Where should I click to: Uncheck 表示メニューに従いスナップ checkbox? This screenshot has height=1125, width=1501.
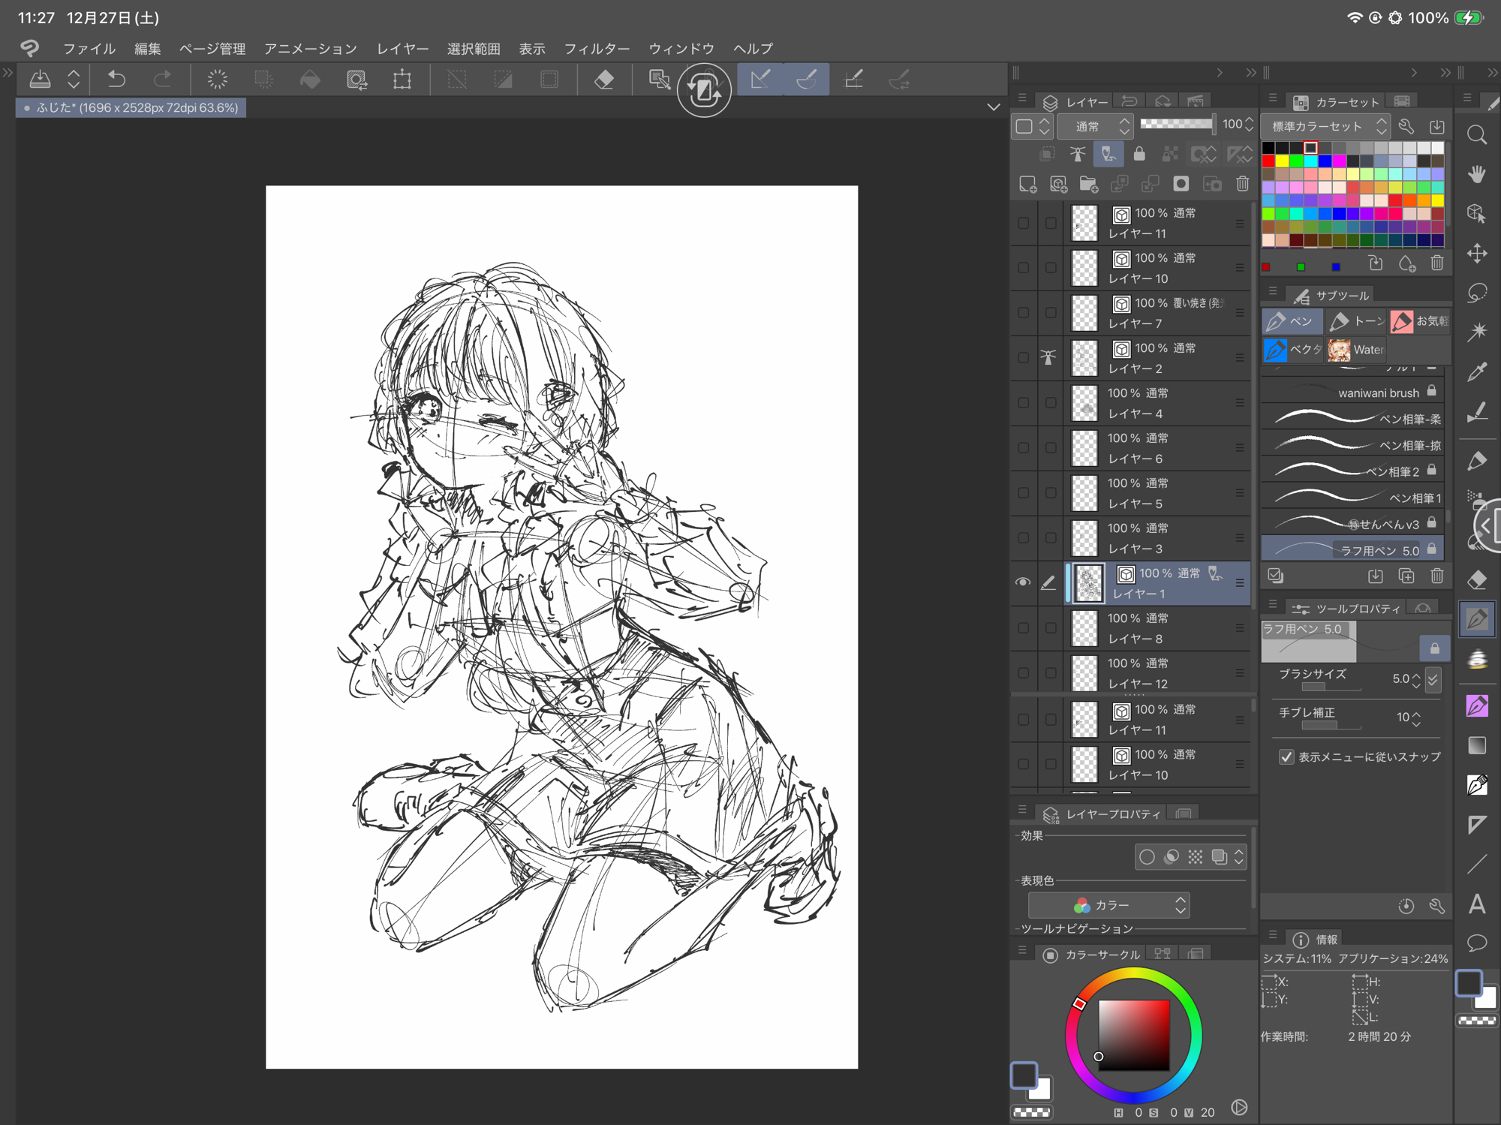click(x=1286, y=757)
